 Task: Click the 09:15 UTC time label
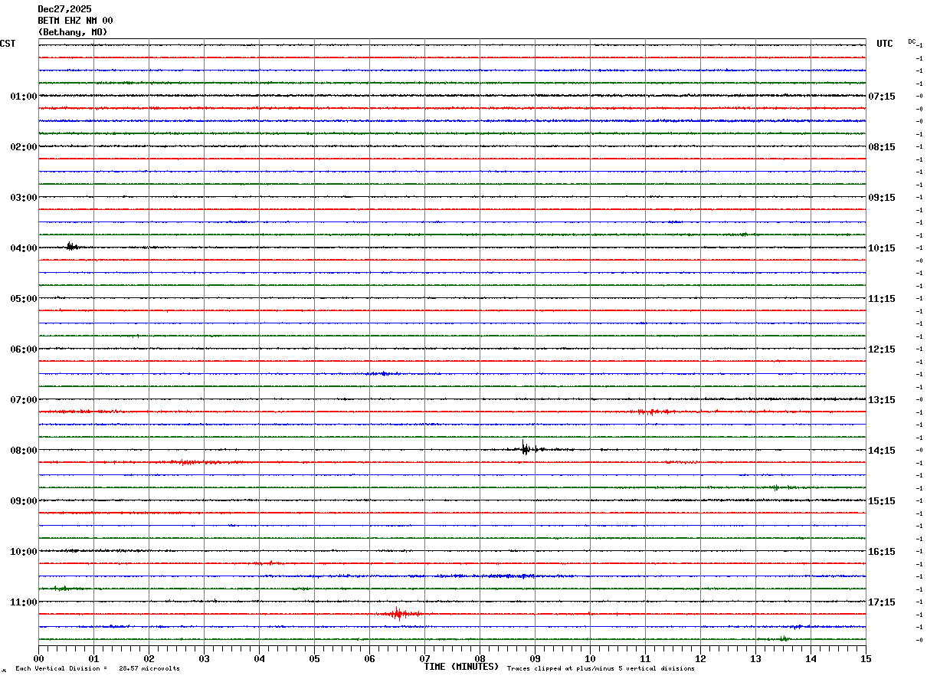point(882,198)
